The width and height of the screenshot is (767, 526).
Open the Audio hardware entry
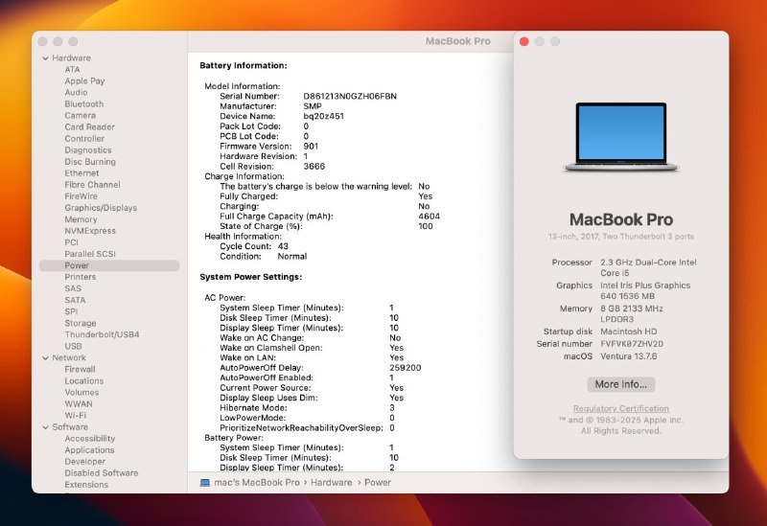point(76,92)
